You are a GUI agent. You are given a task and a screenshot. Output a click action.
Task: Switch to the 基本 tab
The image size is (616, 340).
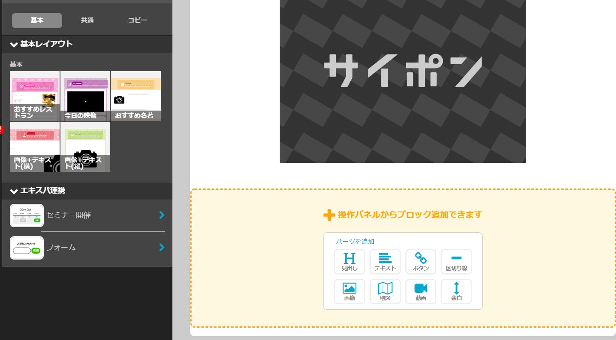pos(37,20)
